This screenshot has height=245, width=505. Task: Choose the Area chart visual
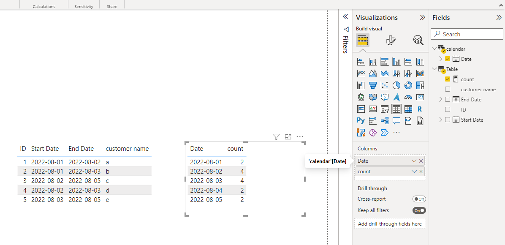pos(373,73)
